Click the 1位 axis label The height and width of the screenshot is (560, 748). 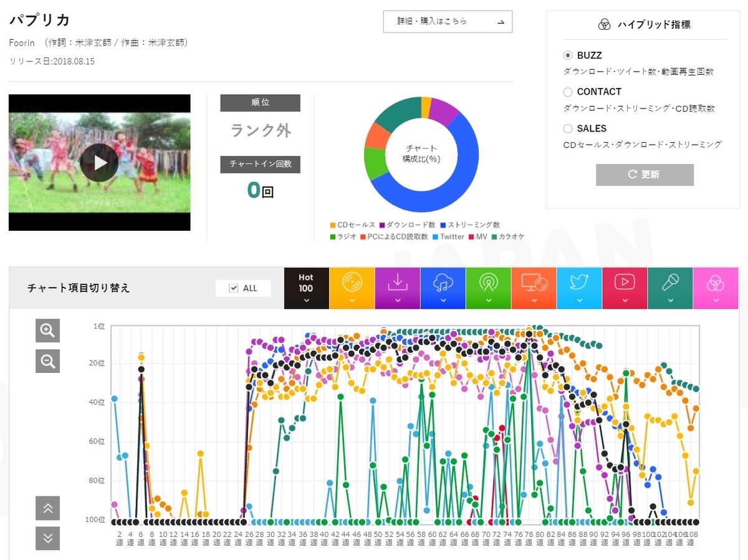point(99,326)
